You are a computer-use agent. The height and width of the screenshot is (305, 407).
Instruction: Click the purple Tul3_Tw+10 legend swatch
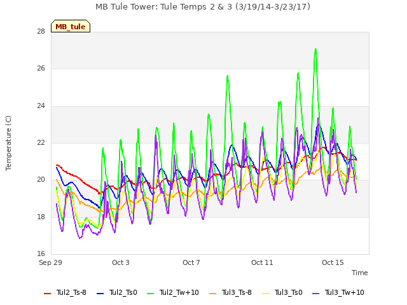coord(315,294)
